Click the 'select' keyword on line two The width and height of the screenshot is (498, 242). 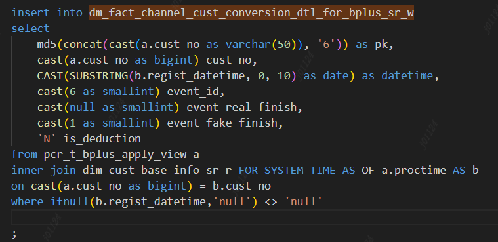[30, 28]
